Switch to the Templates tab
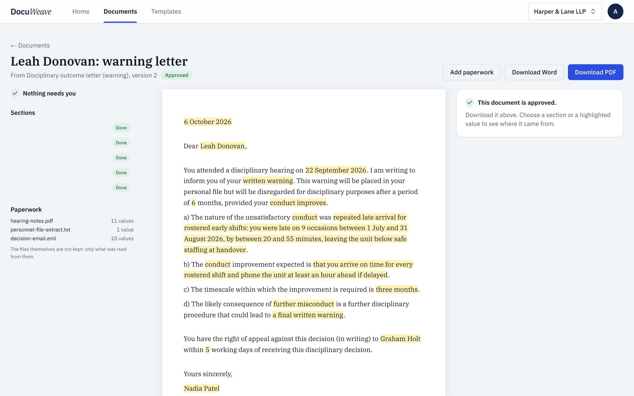 pyautogui.click(x=166, y=12)
